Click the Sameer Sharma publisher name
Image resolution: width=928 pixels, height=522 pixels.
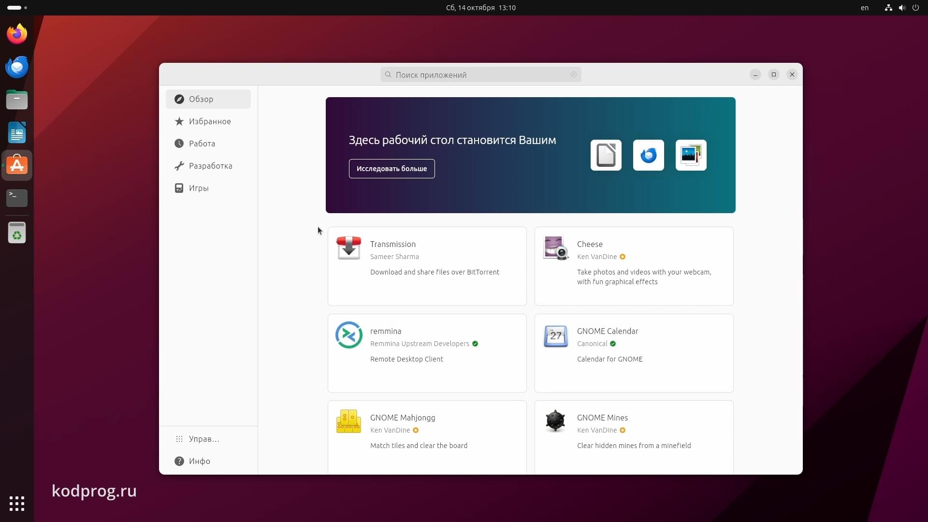click(394, 257)
